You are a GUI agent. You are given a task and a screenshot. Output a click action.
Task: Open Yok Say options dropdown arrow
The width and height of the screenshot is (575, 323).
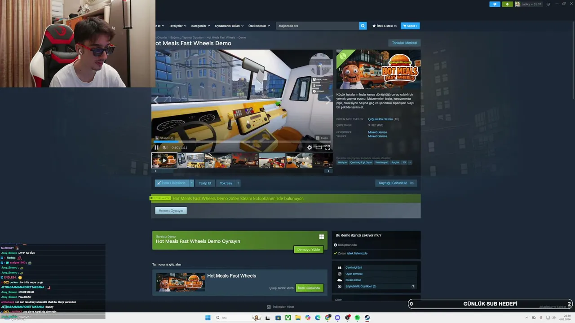(239, 183)
